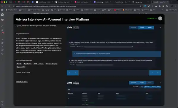Open the admin candidate search screenshot image
178x108 pixels.
[114, 93]
